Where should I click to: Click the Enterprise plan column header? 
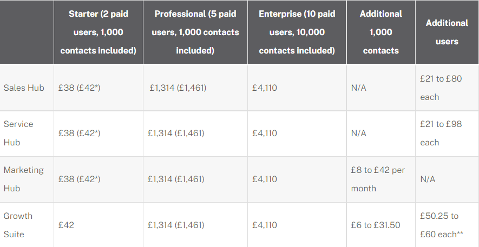pyautogui.click(x=297, y=32)
